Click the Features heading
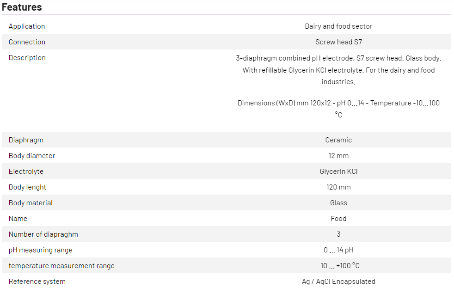454x288 pixels. (x=22, y=7)
